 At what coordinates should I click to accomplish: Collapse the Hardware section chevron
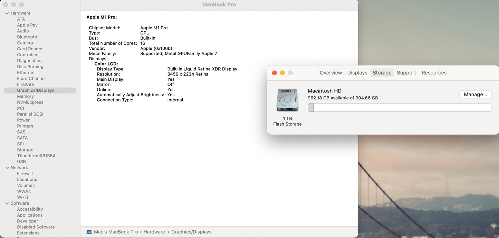(7, 13)
